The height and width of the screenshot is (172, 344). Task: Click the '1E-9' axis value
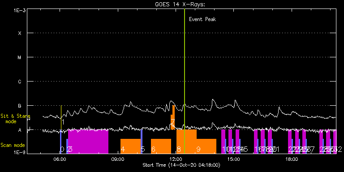pyautogui.click(x=20, y=152)
